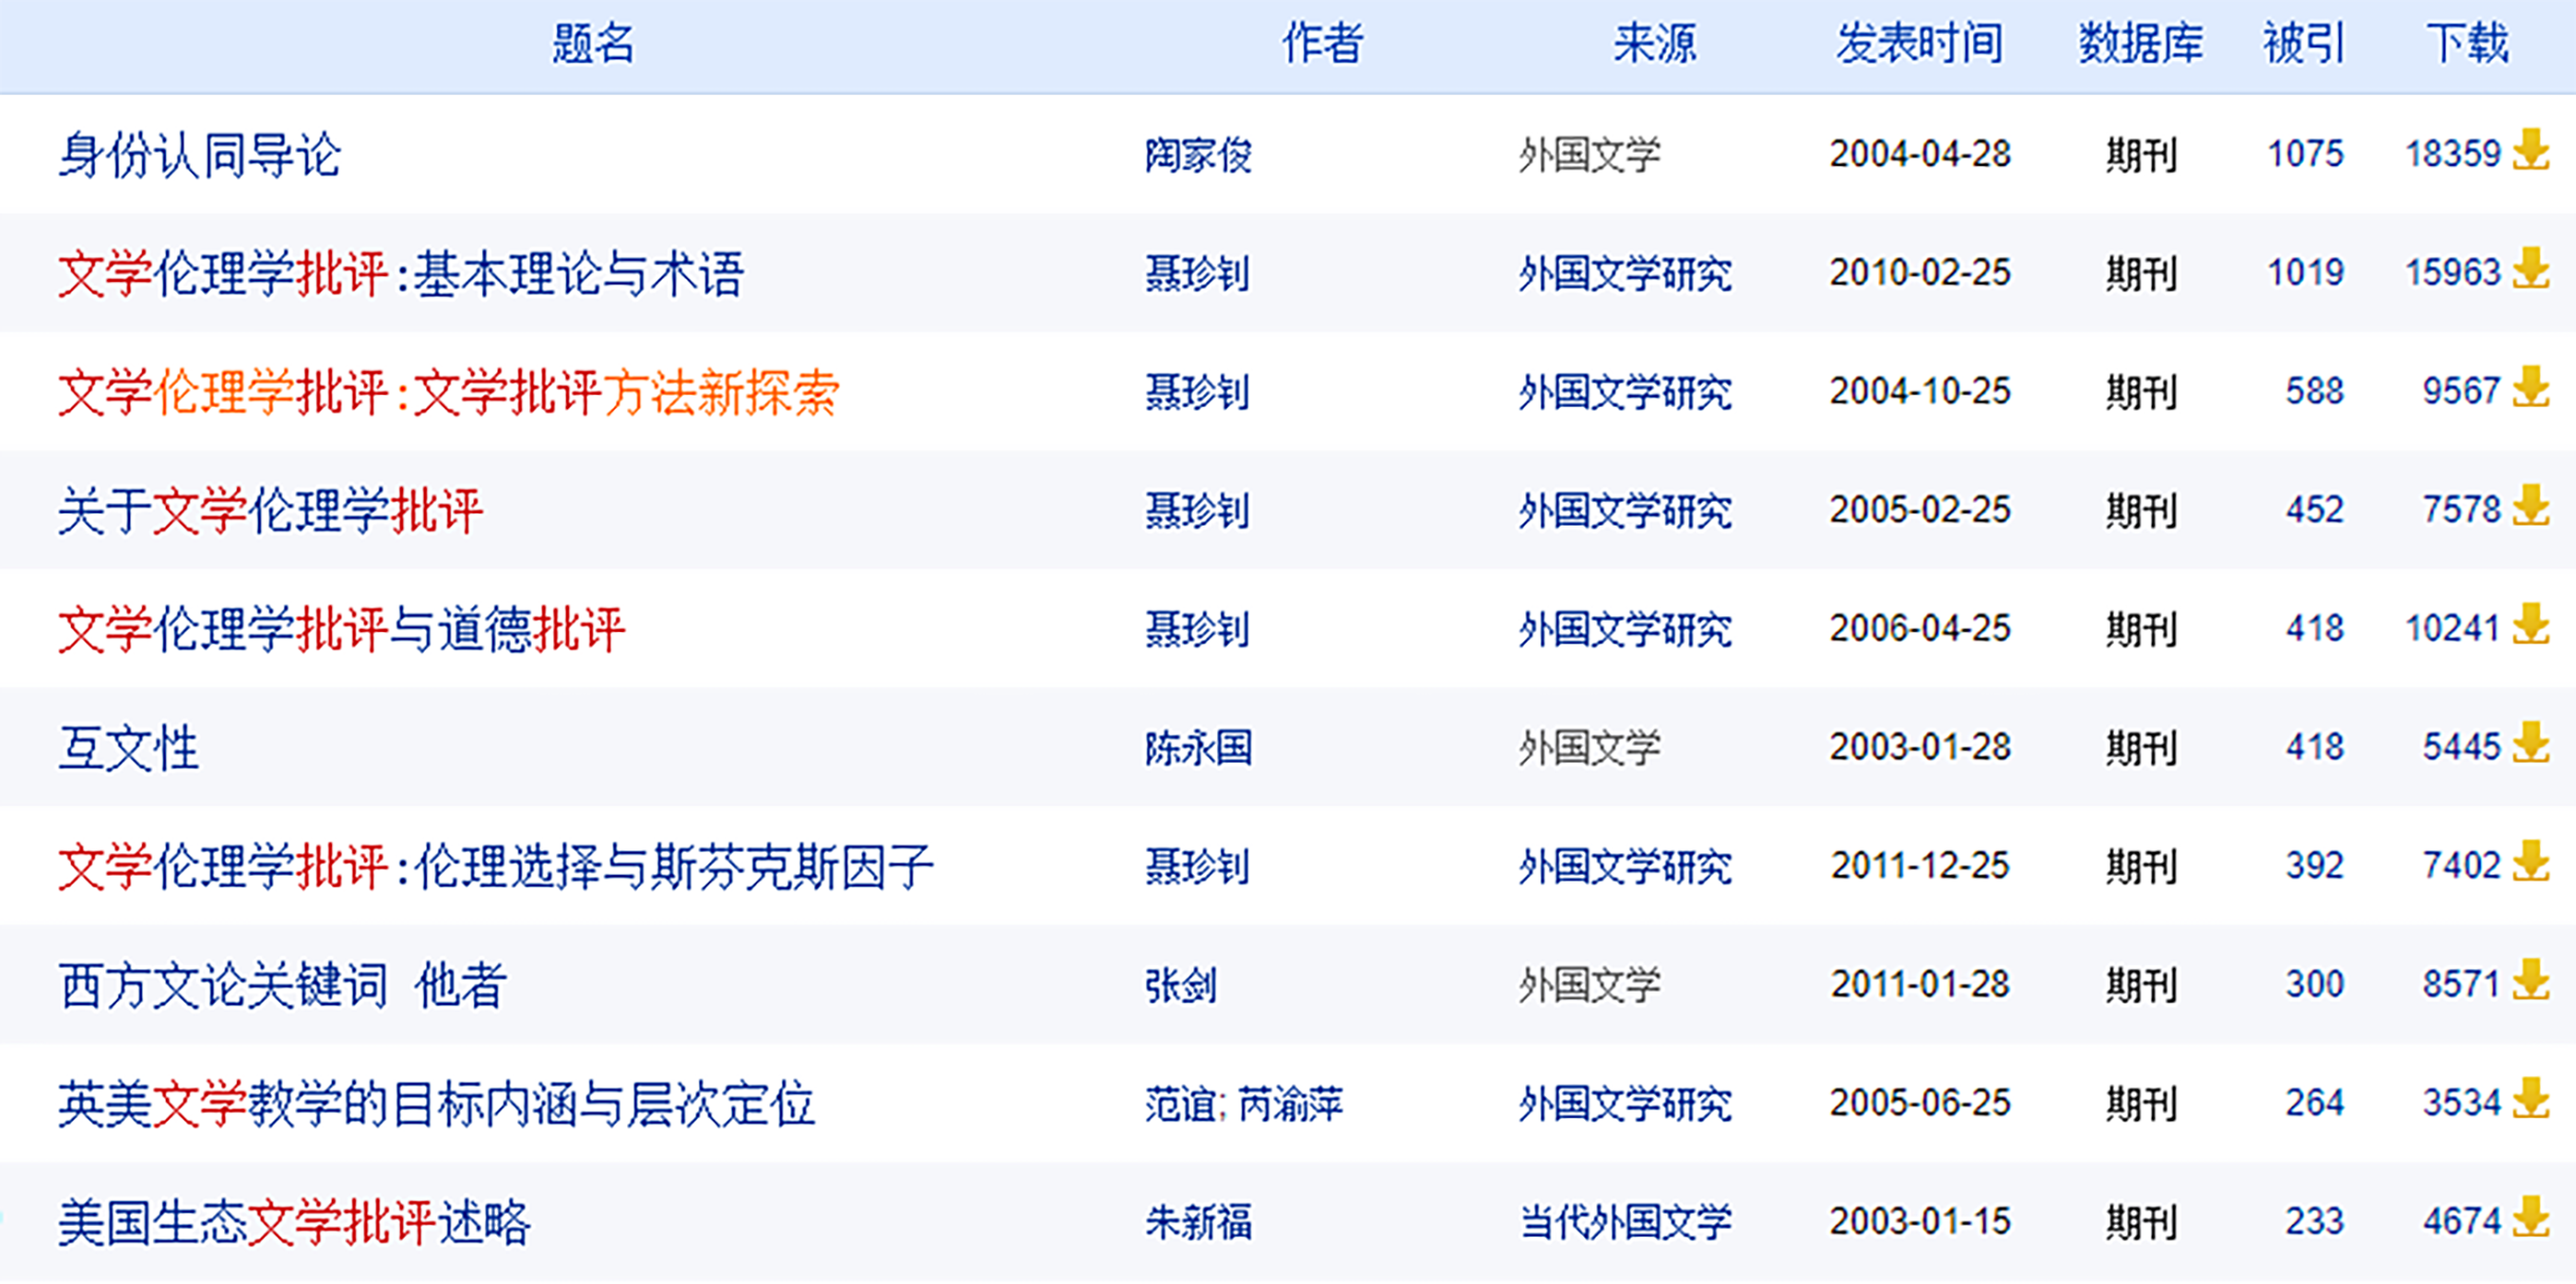Open citation count 588
Image resolution: width=2576 pixels, height=1284 pixels.
[2314, 391]
